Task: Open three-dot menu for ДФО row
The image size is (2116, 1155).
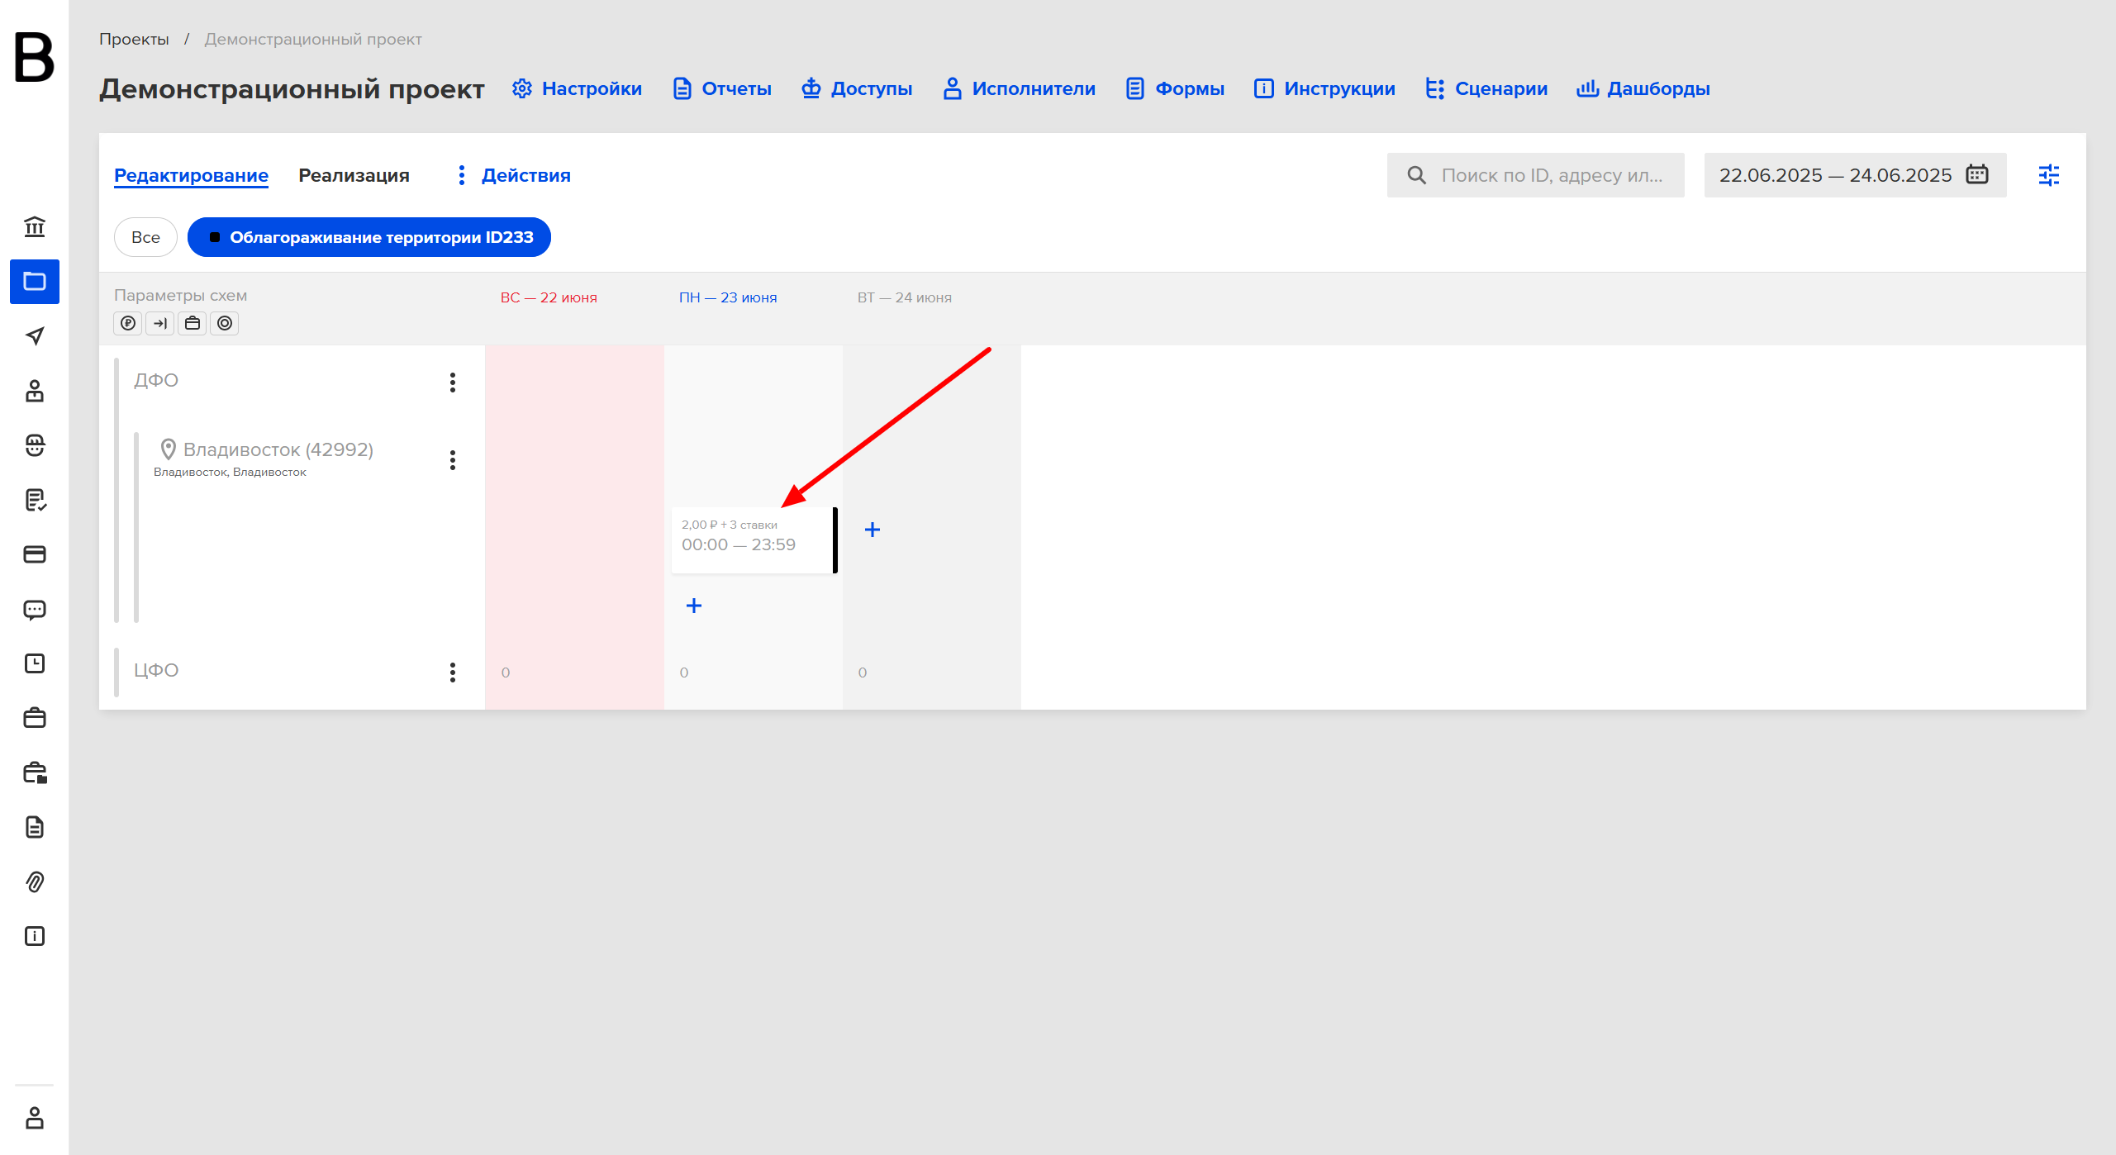Action: coord(453,383)
